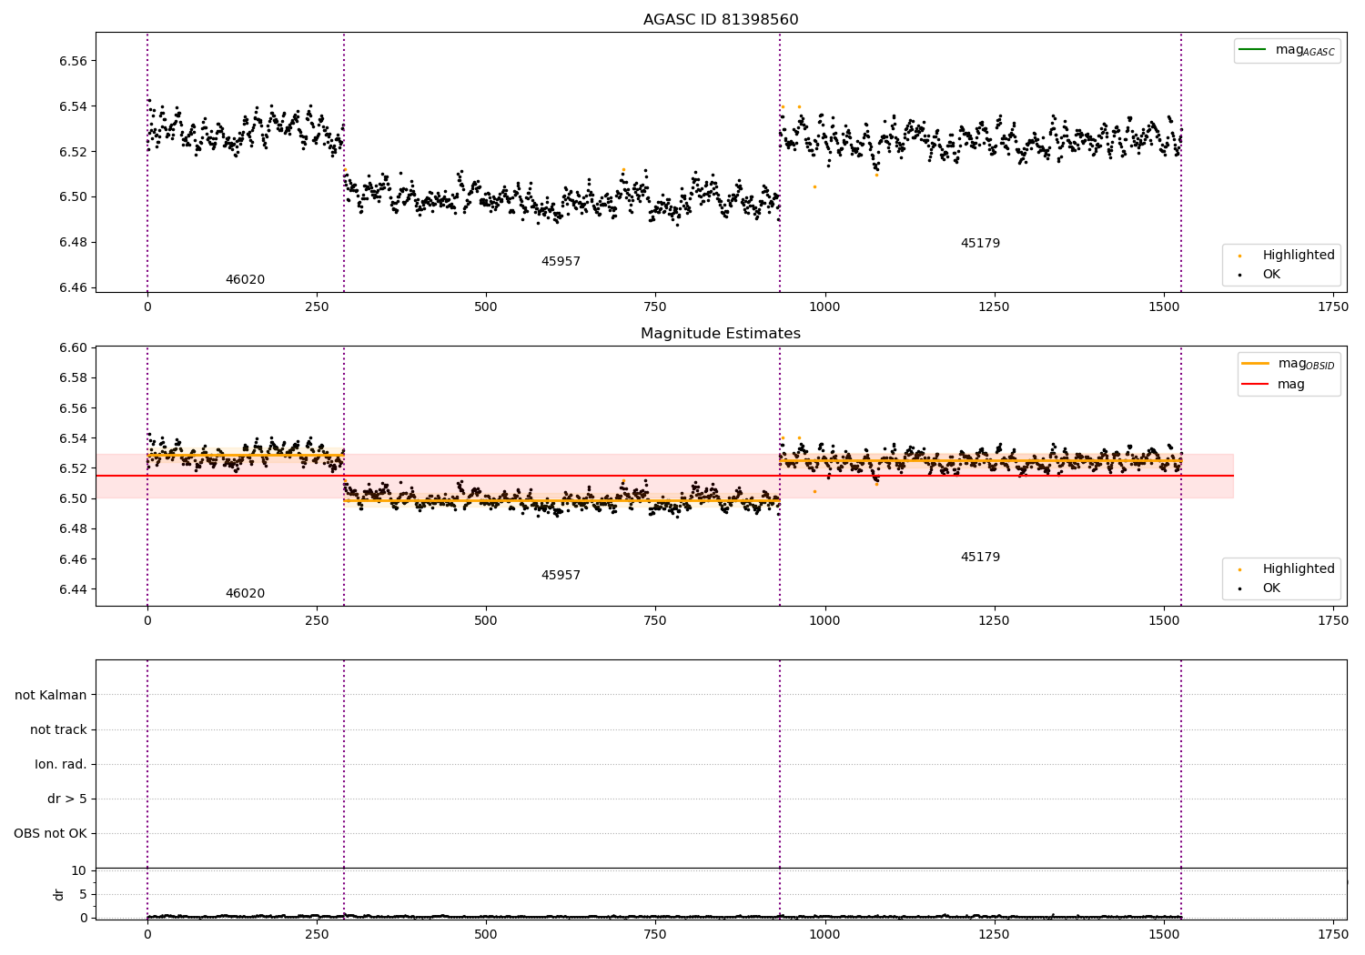Click the 1750 x-axis tick under the top plot
The height and width of the screenshot is (955, 1365).
tap(1333, 307)
